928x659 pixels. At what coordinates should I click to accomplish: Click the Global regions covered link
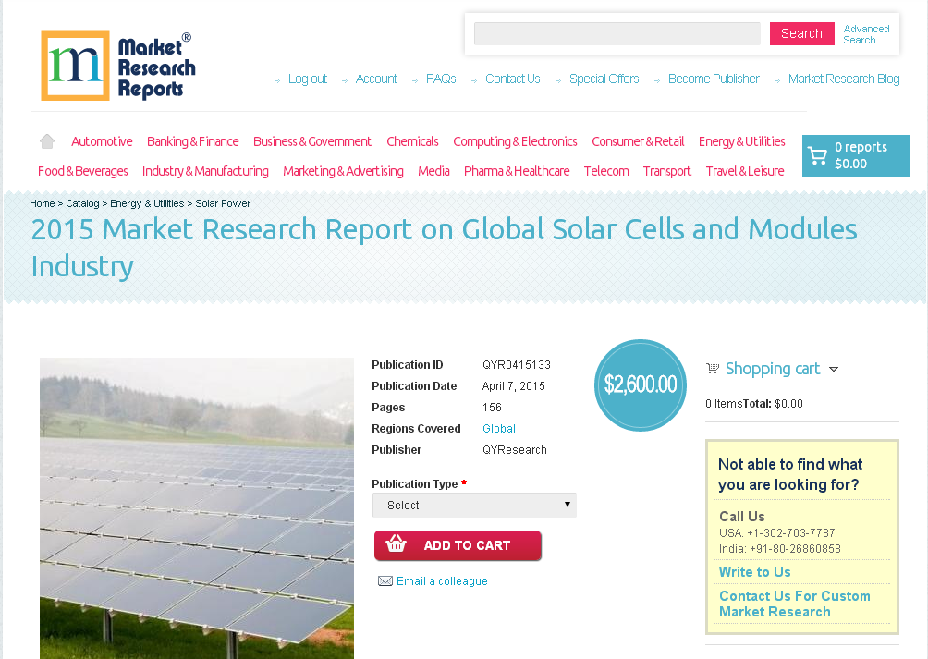[x=498, y=428]
